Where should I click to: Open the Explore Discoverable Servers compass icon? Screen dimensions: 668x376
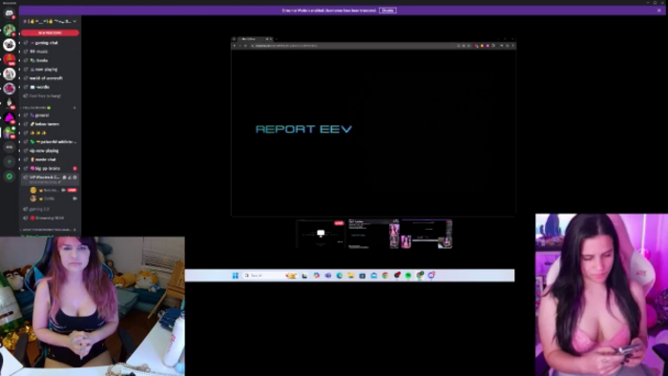coord(10,177)
